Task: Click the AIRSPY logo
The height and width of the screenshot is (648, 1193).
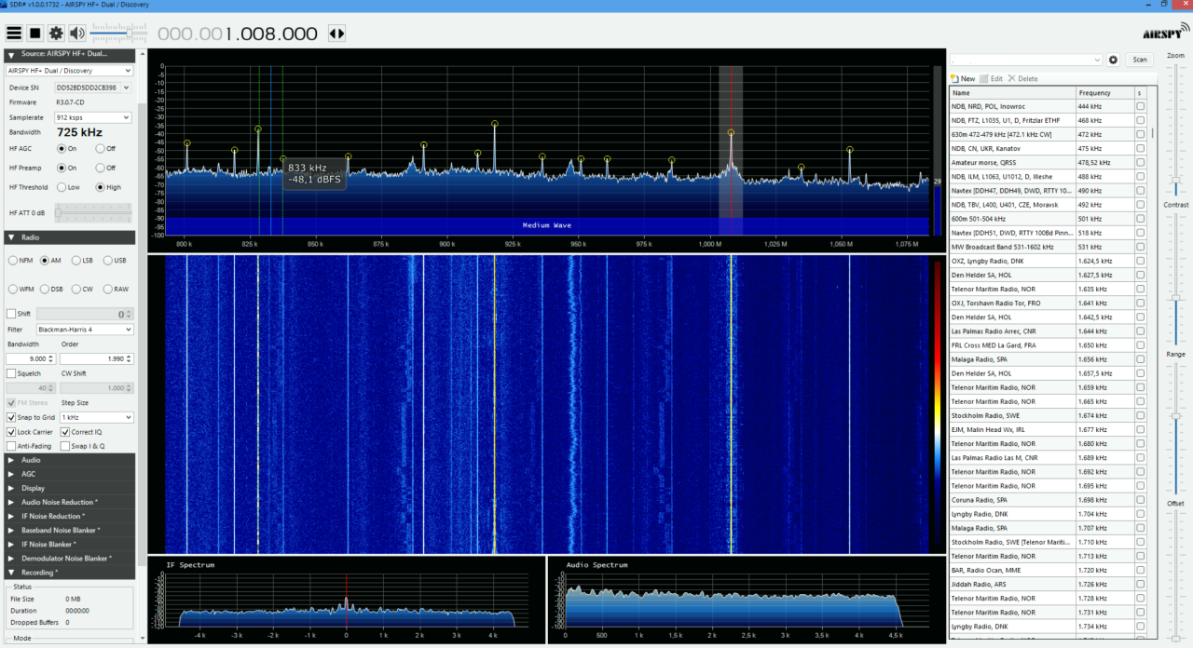Action: pyautogui.click(x=1165, y=34)
